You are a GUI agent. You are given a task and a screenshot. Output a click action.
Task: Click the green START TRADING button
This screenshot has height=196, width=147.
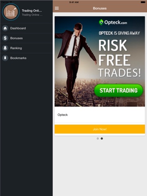point(118,91)
